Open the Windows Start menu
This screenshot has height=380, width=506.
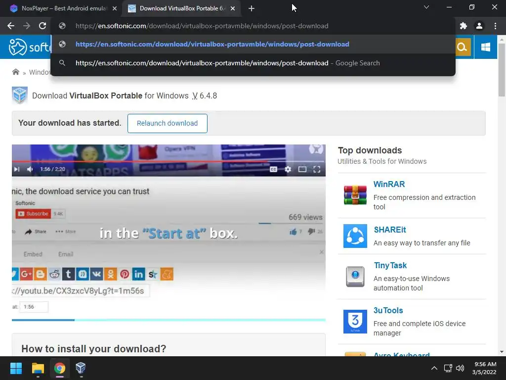16,368
